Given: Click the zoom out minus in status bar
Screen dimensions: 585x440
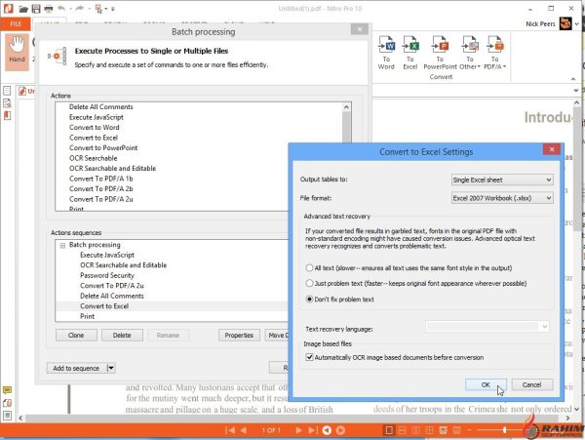Looking at the screenshot, I should (469, 430).
